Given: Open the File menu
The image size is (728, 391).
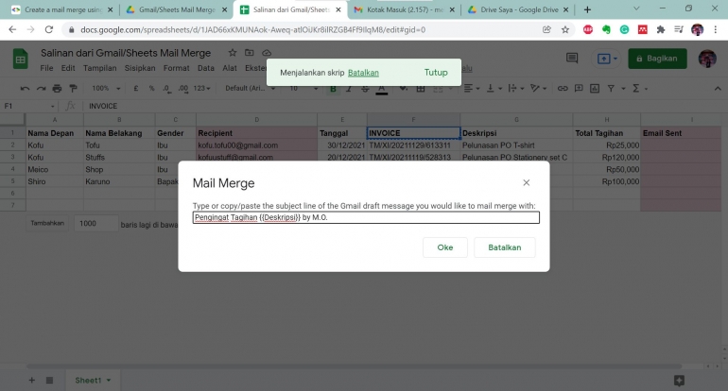Looking at the screenshot, I should click(46, 68).
